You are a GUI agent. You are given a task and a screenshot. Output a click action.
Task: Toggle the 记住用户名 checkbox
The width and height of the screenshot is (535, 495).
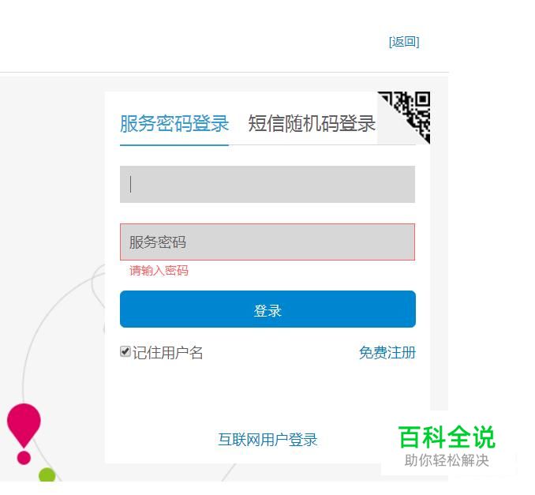pyautogui.click(x=125, y=351)
